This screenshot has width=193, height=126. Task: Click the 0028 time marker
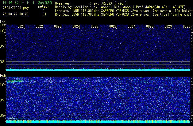150,26
